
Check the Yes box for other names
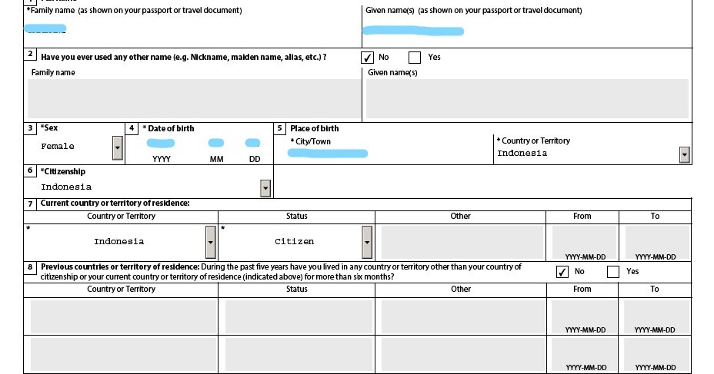point(415,58)
